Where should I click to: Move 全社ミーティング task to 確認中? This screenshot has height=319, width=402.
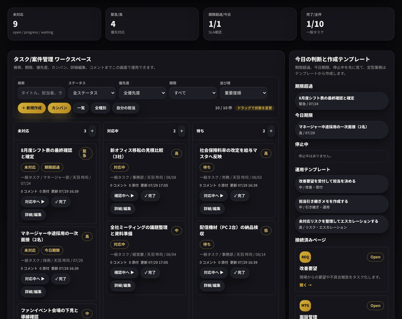[x=124, y=273]
